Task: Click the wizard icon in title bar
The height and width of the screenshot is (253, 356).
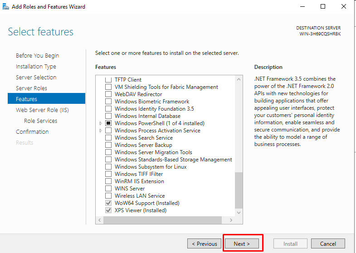Action: click(x=6, y=7)
